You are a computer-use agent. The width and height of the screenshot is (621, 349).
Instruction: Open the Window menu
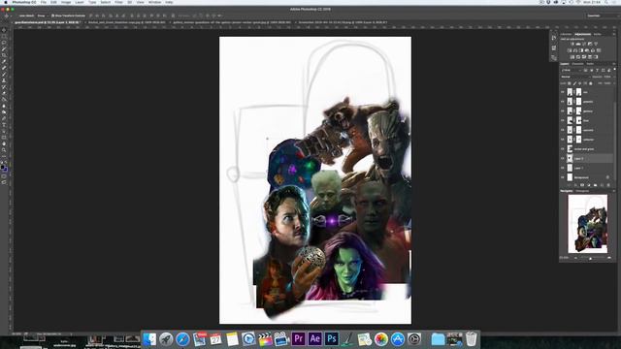click(154, 2)
